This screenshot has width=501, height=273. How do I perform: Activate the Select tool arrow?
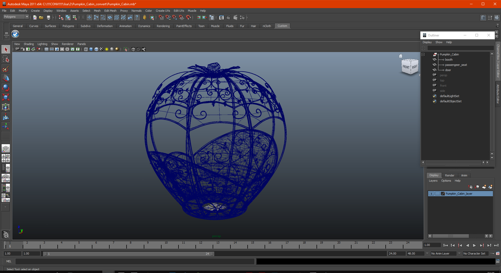6,49
